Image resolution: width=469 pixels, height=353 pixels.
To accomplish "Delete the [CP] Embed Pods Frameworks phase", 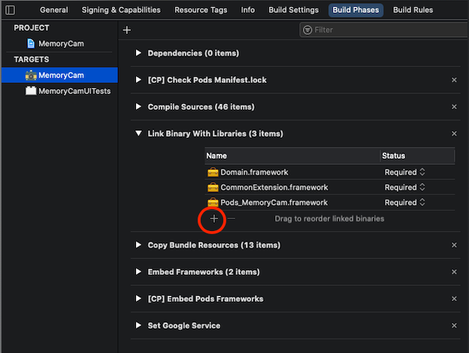I will [x=454, y=299].
